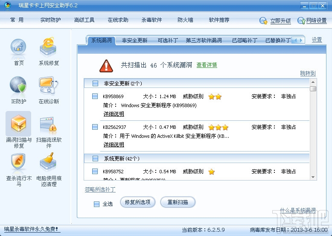This screenshot has height=236, width=332.
Task: Click the 大小：0.47 MB text
Action: pos(160,127)
